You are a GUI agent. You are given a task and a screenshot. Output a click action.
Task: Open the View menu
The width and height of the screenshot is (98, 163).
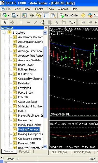pyautogui.click(x=17, y=9)
